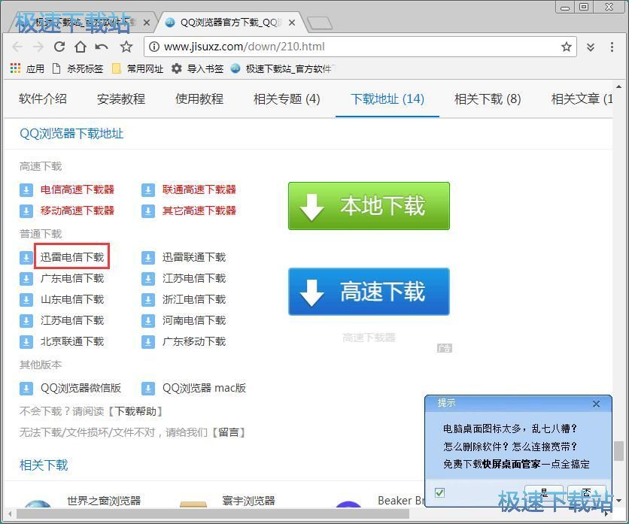The width and height of the screenshot is (629, 524).
Task: Click download icon beside 浙江电信下载
Action: [148, 299]
